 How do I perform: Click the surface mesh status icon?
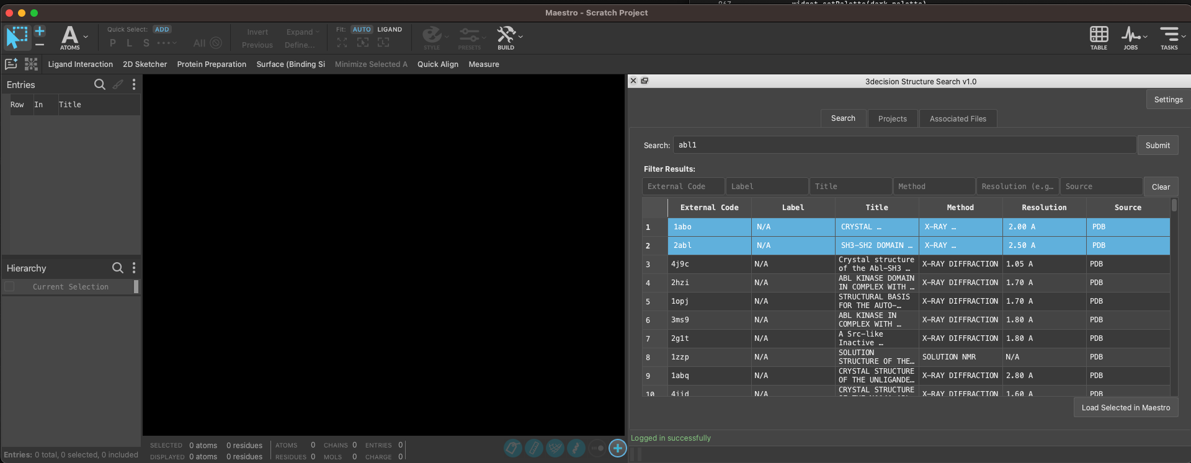tap(555, 448)
